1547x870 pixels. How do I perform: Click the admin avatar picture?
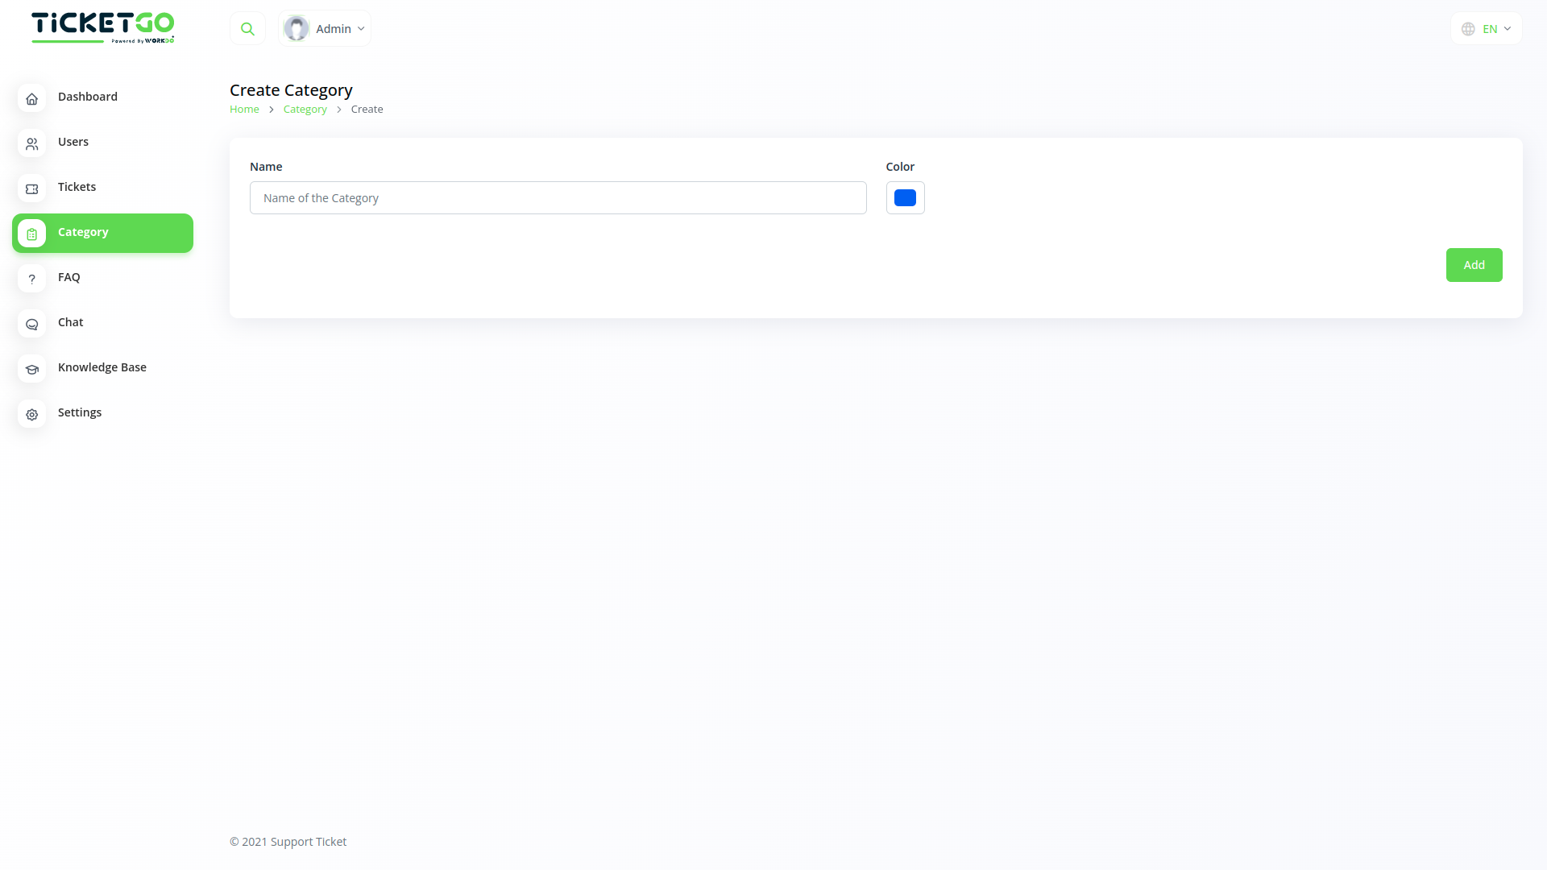[x=297, y=29]
